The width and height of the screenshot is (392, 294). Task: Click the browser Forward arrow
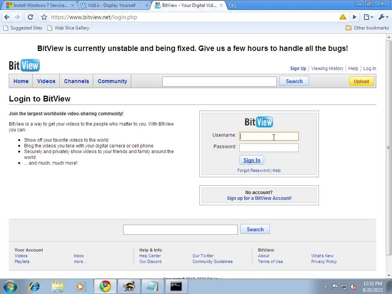pyautogui.click(x=17, y=17)
